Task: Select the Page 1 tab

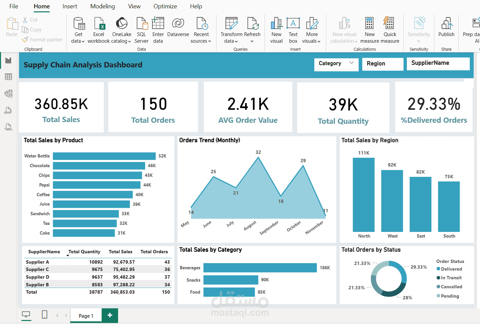Action: pos(86,316)
